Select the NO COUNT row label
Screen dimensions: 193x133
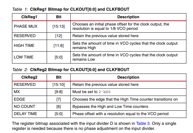point(25,107)
